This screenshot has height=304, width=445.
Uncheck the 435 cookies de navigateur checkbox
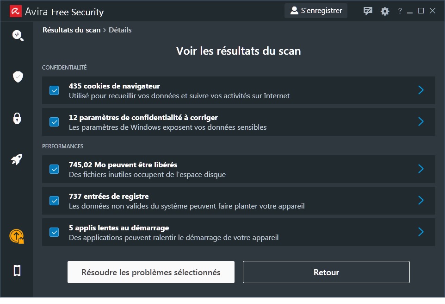[x=54, y=90]
